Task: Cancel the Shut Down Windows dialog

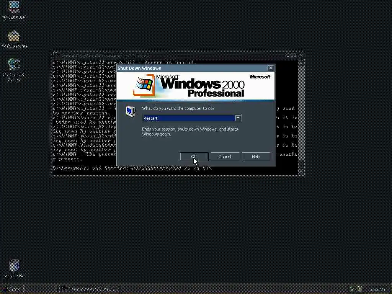Action: click(x=225, y=157)
